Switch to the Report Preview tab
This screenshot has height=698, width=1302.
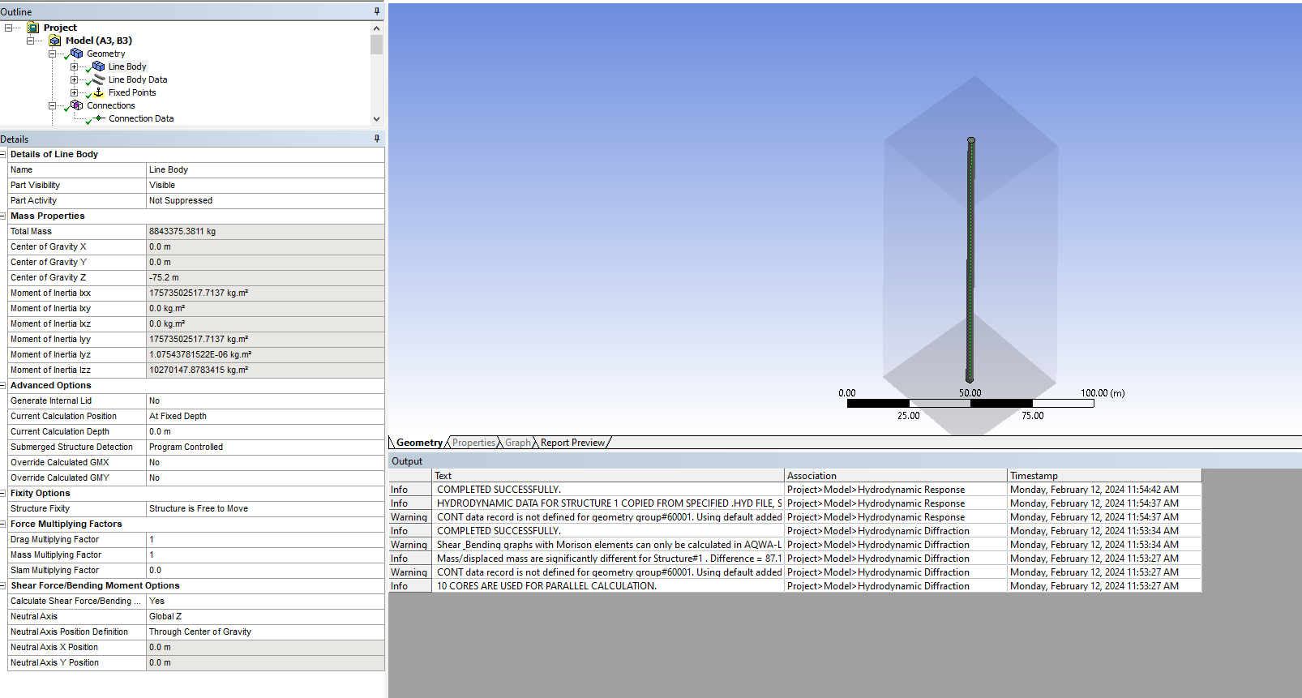click(x=572, y=443)
